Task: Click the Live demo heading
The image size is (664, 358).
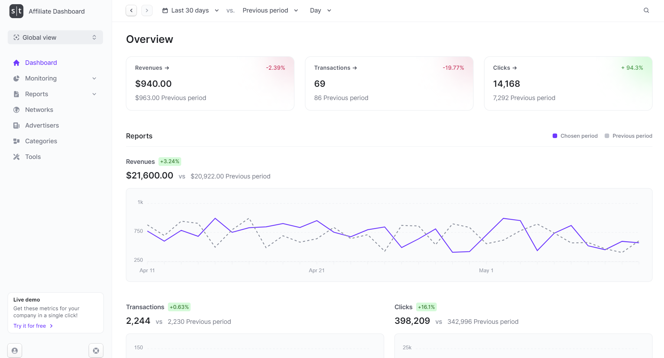Action: 27,300
